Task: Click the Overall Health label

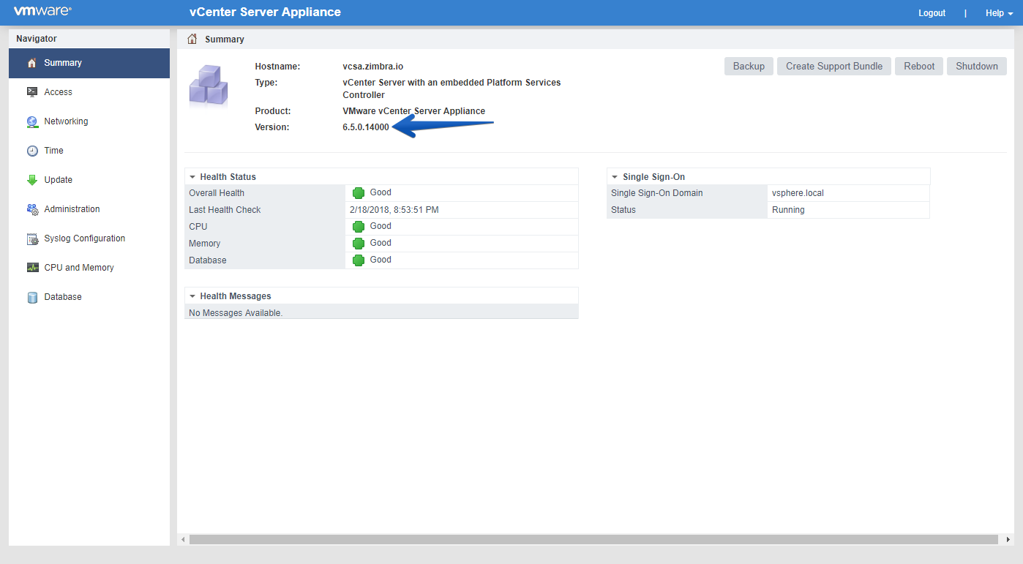Action: 217,193
